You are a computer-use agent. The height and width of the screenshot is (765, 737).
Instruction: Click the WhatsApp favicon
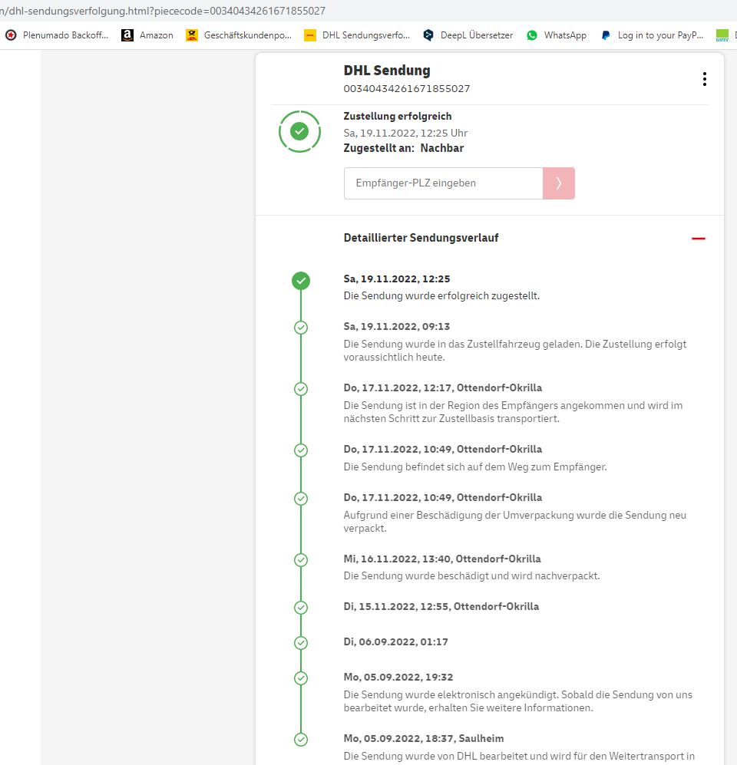click(x=532, y=35)
